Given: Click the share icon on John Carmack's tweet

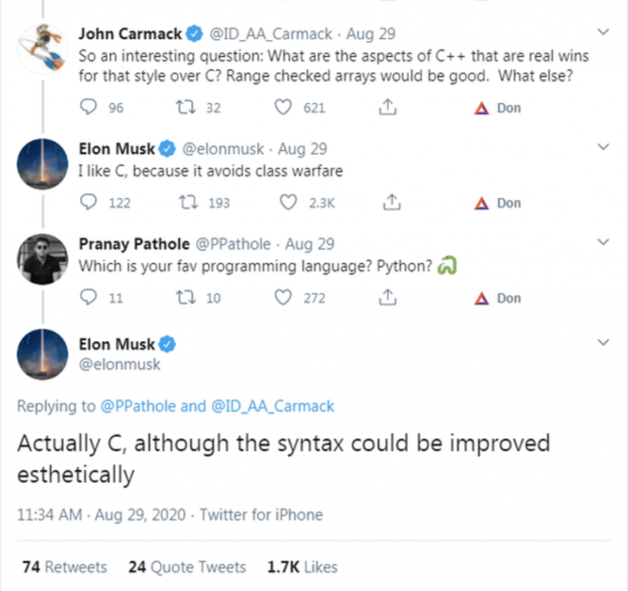Looking at the screenshot, I should click(387, 107).
